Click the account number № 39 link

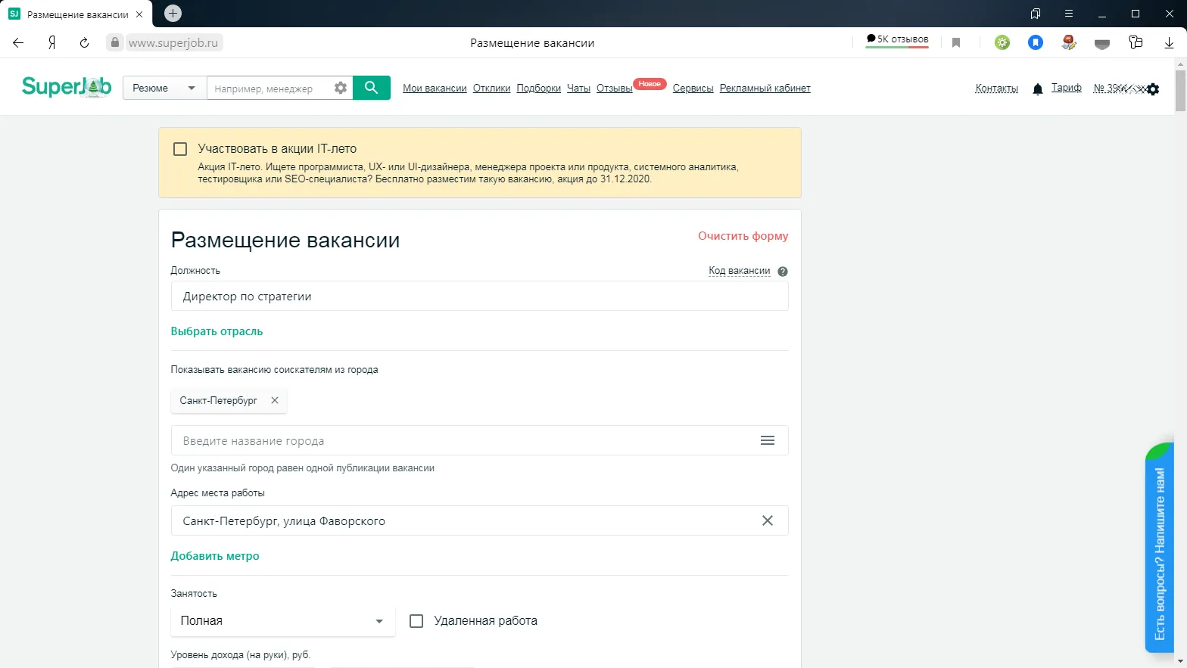1119,88
